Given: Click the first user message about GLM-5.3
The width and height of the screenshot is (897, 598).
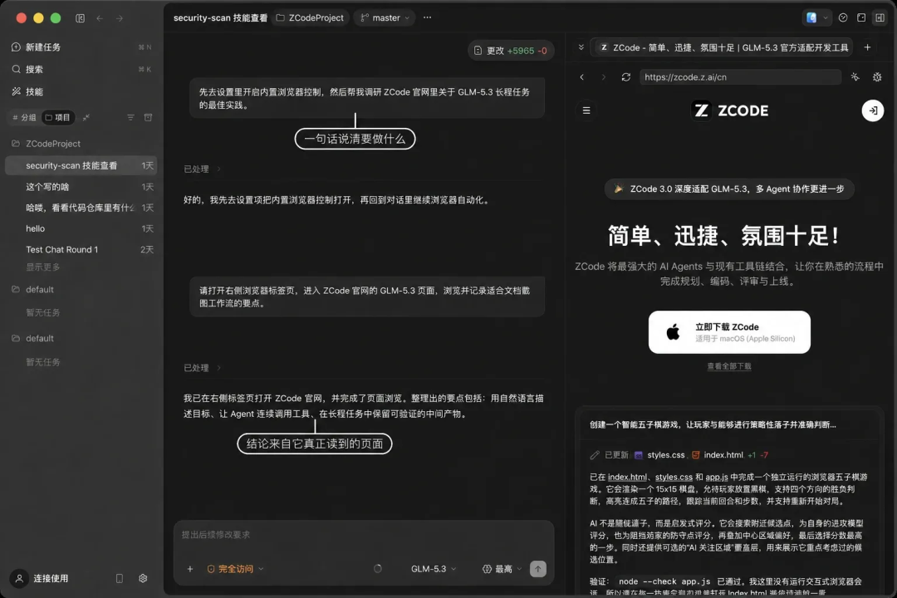Looking at the screenshot, I should click(x=367, y=99).
